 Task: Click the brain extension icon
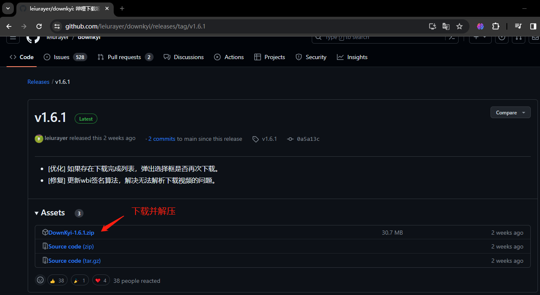(480, 26)
